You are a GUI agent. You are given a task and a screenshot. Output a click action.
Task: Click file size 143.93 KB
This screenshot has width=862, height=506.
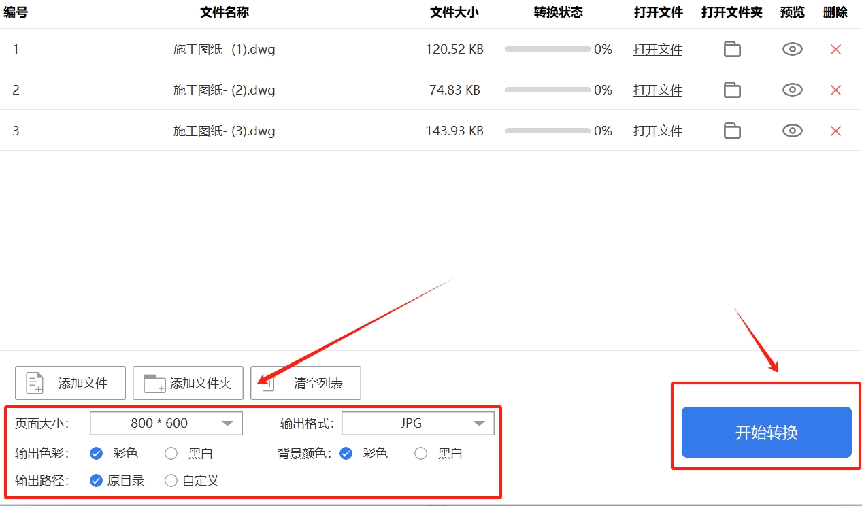click(454, 131)
